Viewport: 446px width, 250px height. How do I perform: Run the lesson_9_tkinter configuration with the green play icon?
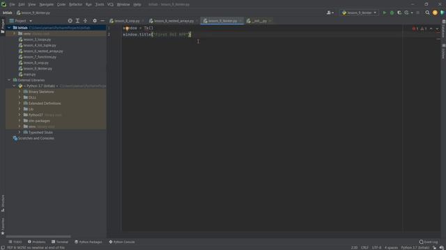[x=385, y=12]
